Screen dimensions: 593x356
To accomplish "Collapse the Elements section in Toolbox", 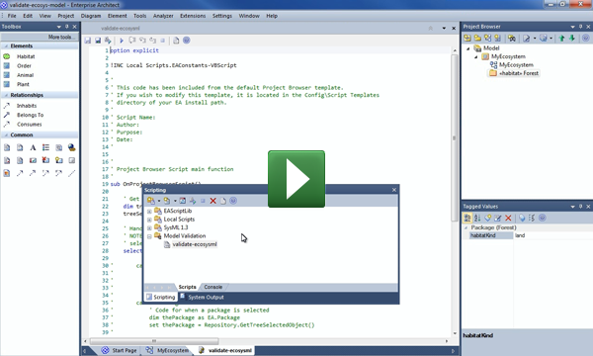I will pos(6,45).
